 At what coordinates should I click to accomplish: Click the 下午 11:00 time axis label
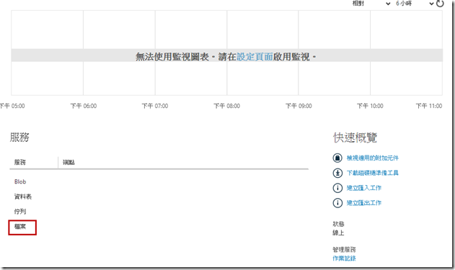[429, 106]
